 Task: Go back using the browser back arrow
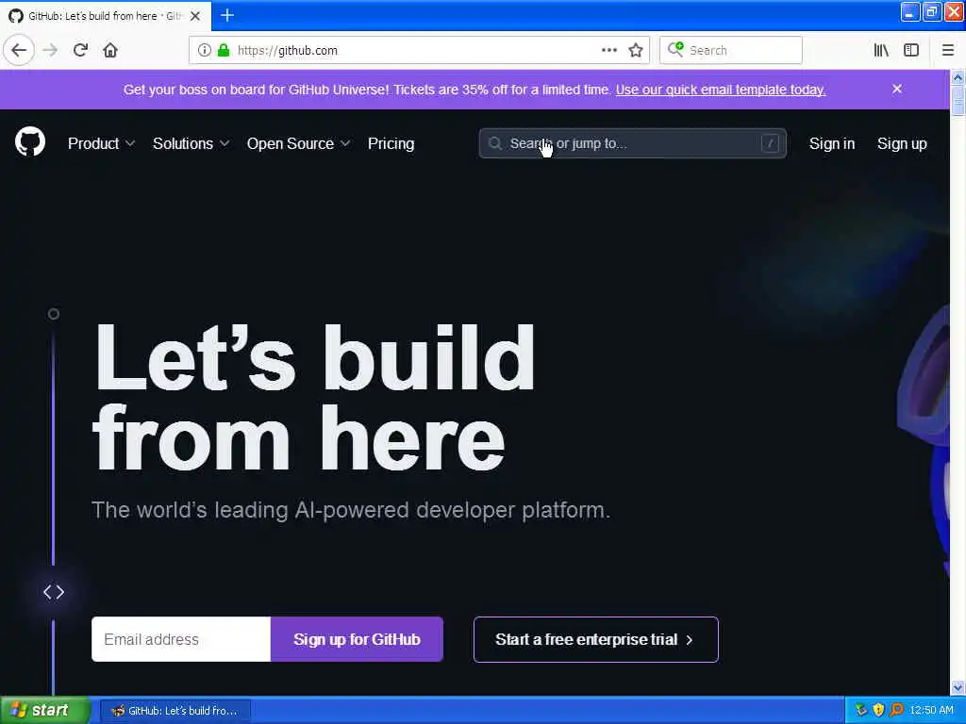coord(19,50)
